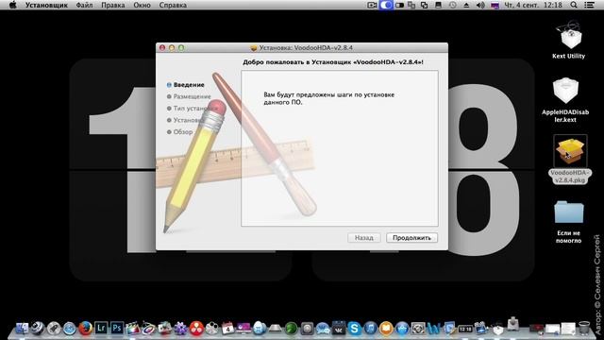The height and width of the screenshot is (340, 604).
Task: Select VoodooHDA-v2.8.4.pkg desktop package
Action: (570, 160)
